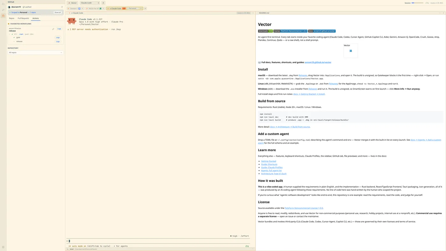This screenshot has width=446, height=251.
Task: Open docs Getting Started Install link
Action: tap(309, 94)
